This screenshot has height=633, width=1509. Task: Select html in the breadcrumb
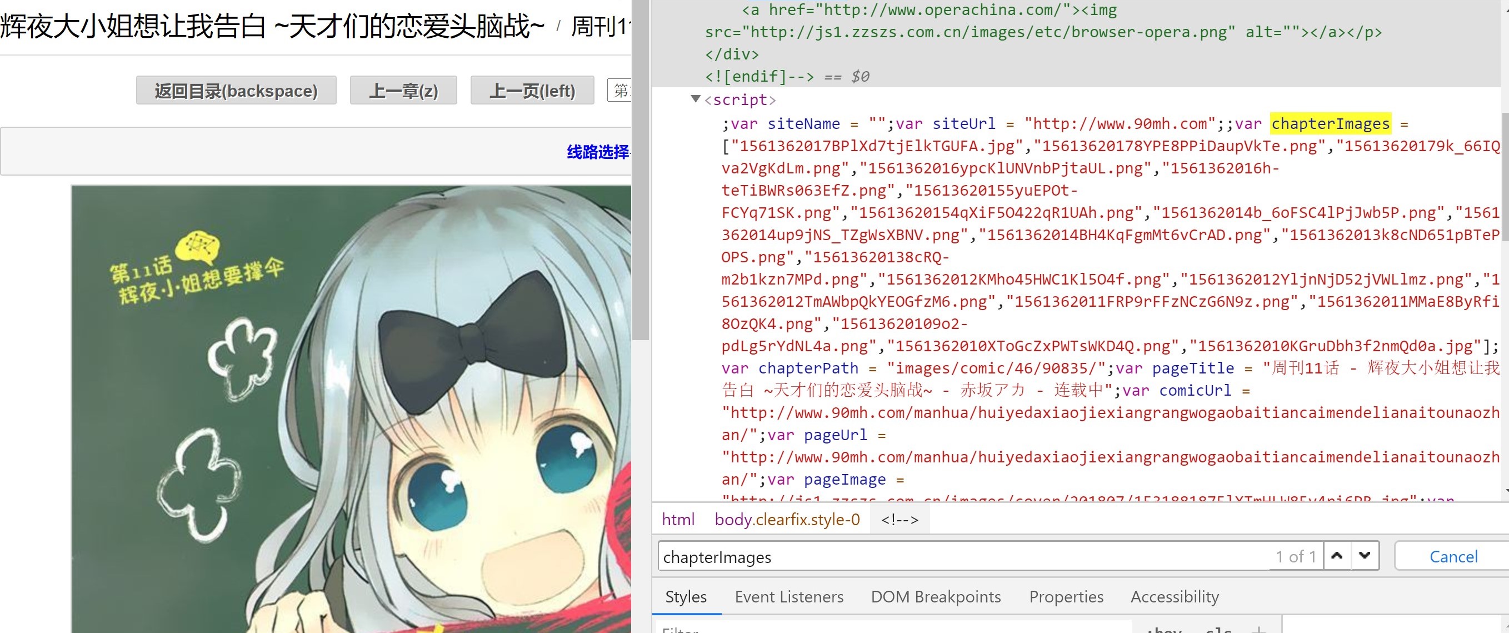point(678,519)
